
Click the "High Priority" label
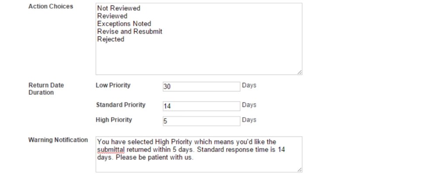pos(114,120)
